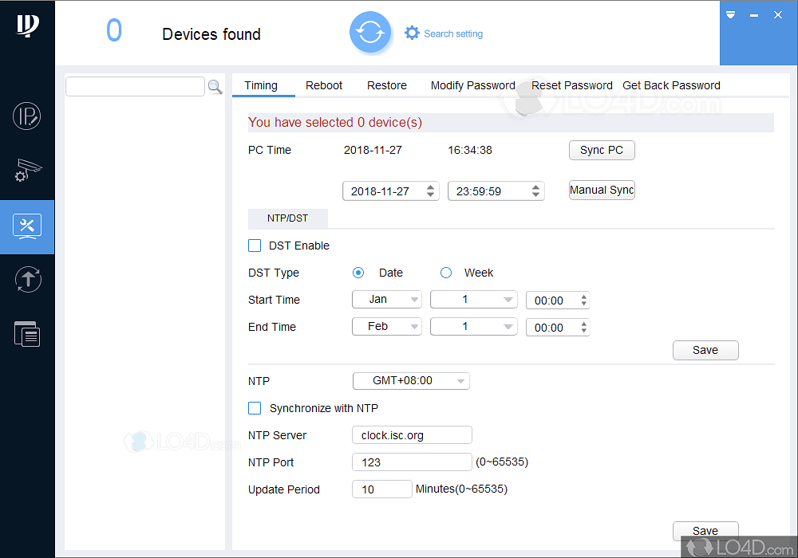Open the NTP time zone GMT dropdown
The width and height of the screenshot is (798, 558).
[x=411, y=380]
